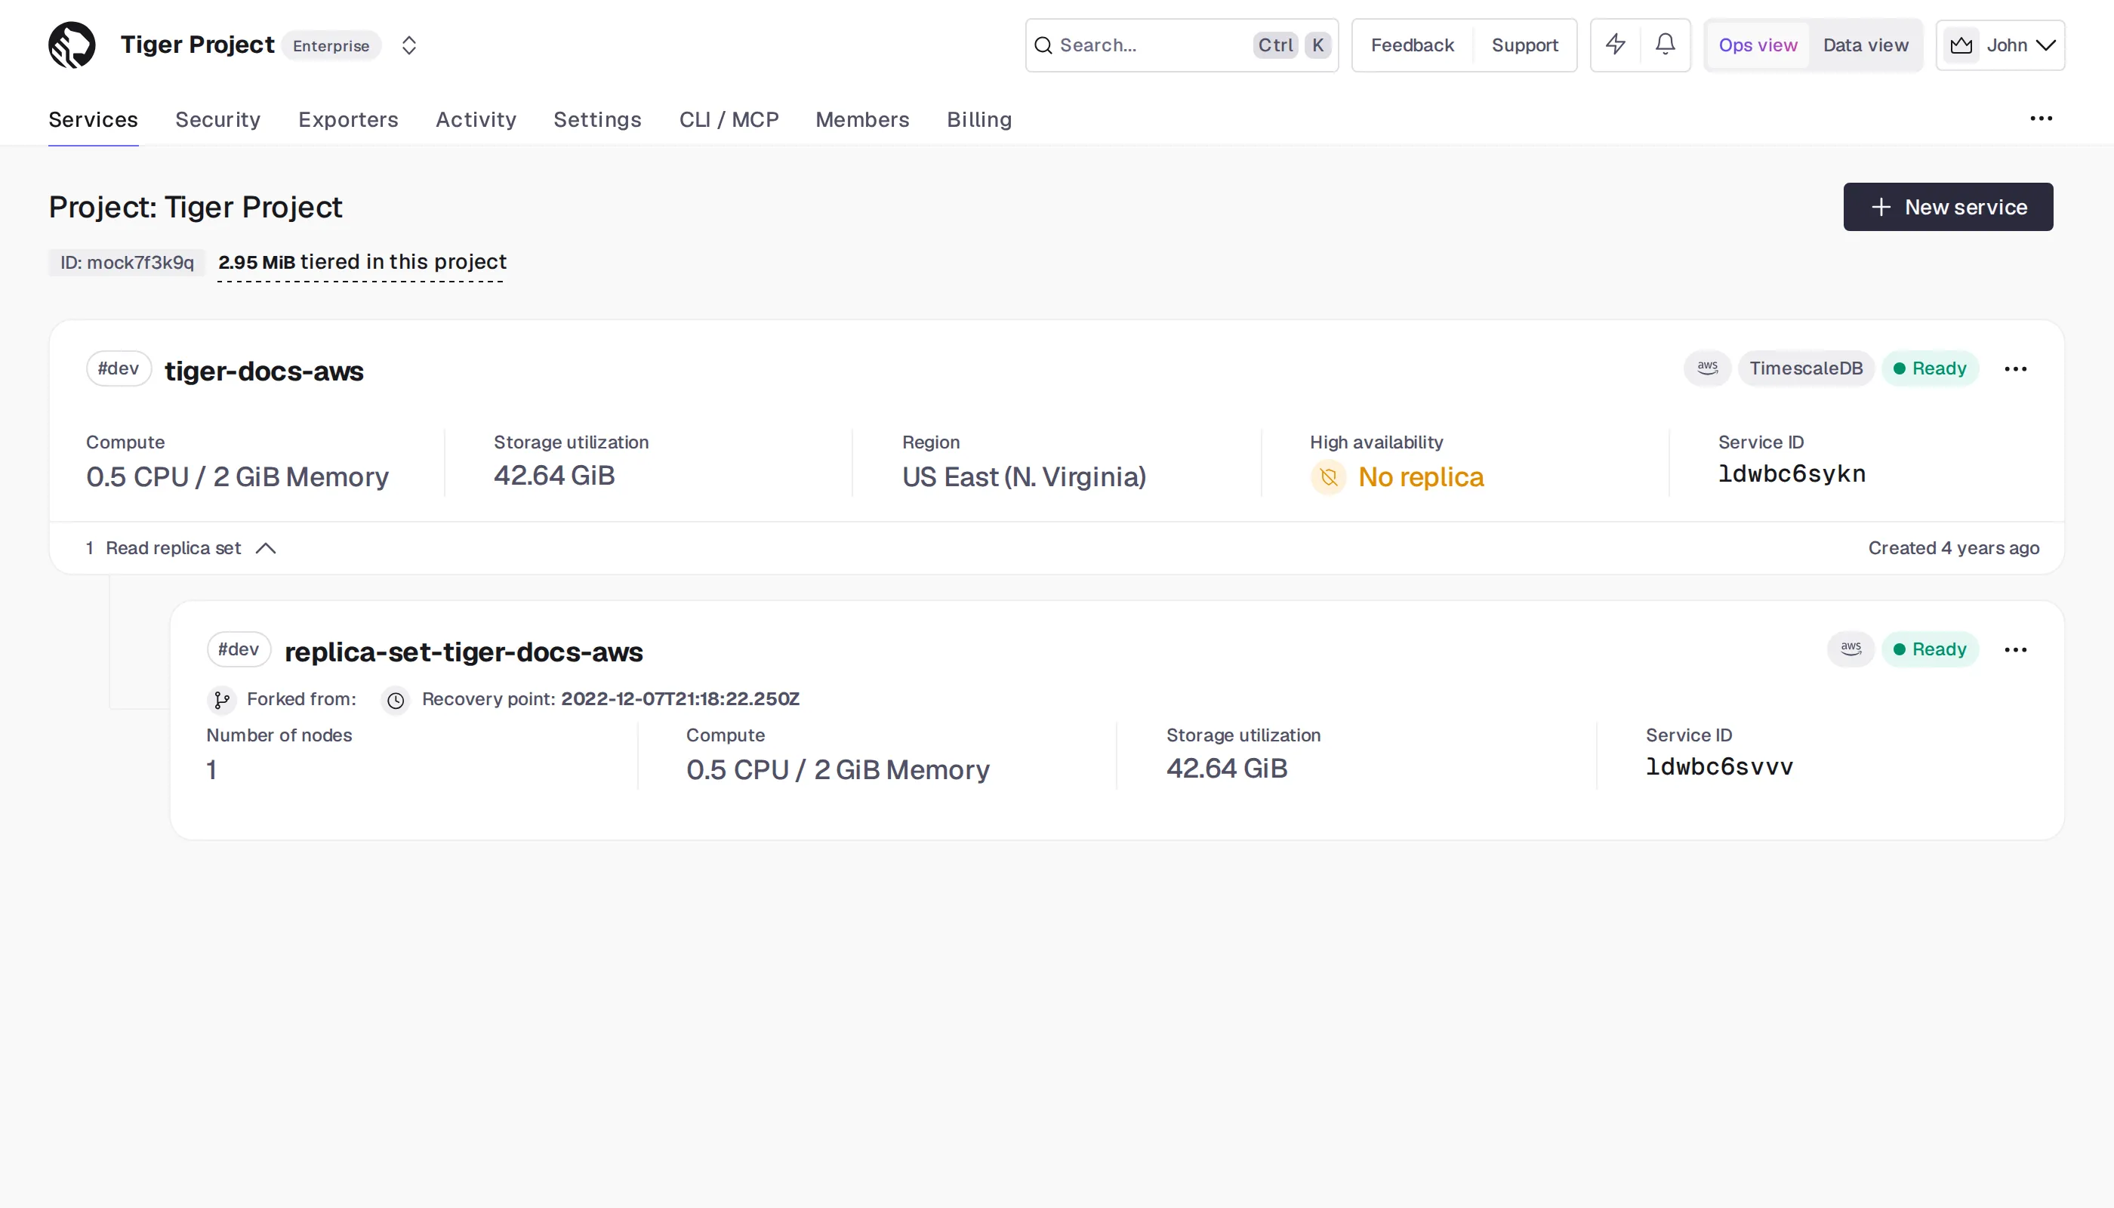Viewport: 2114px width, 1208px height.
Task: Click the TimescaleDB badge
Action: point(1806,368)
